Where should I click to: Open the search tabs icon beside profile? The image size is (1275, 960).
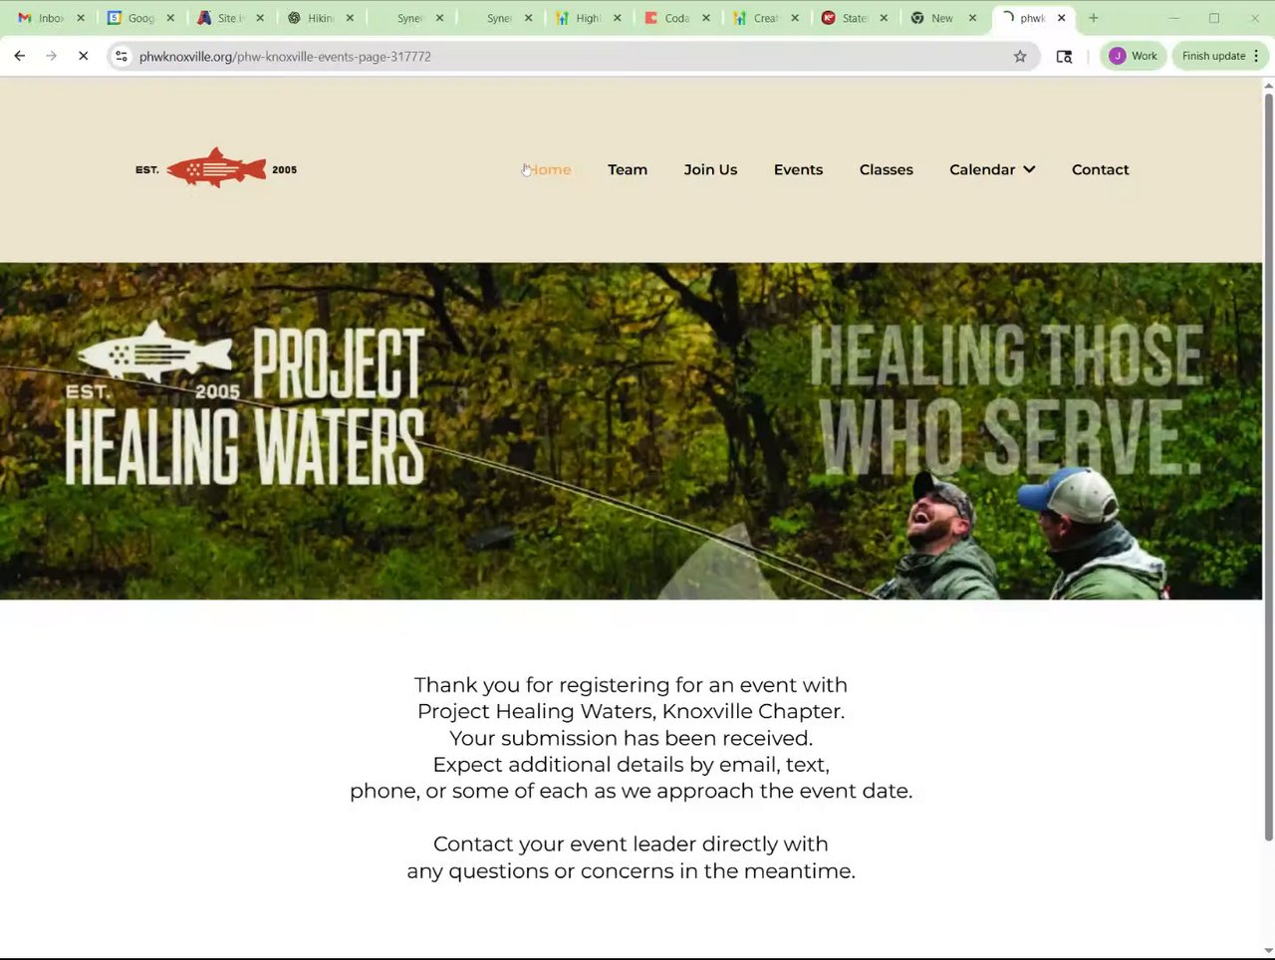tap(1064, 57)
